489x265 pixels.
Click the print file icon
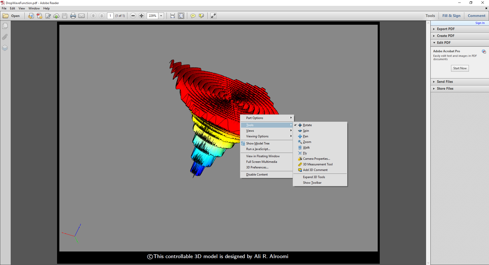[73, 16]
